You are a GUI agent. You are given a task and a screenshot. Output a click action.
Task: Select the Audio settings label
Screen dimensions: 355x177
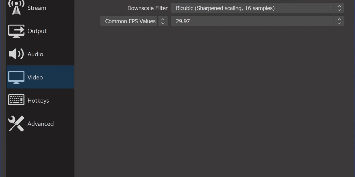pyautogui.click(x=35, y=54)
